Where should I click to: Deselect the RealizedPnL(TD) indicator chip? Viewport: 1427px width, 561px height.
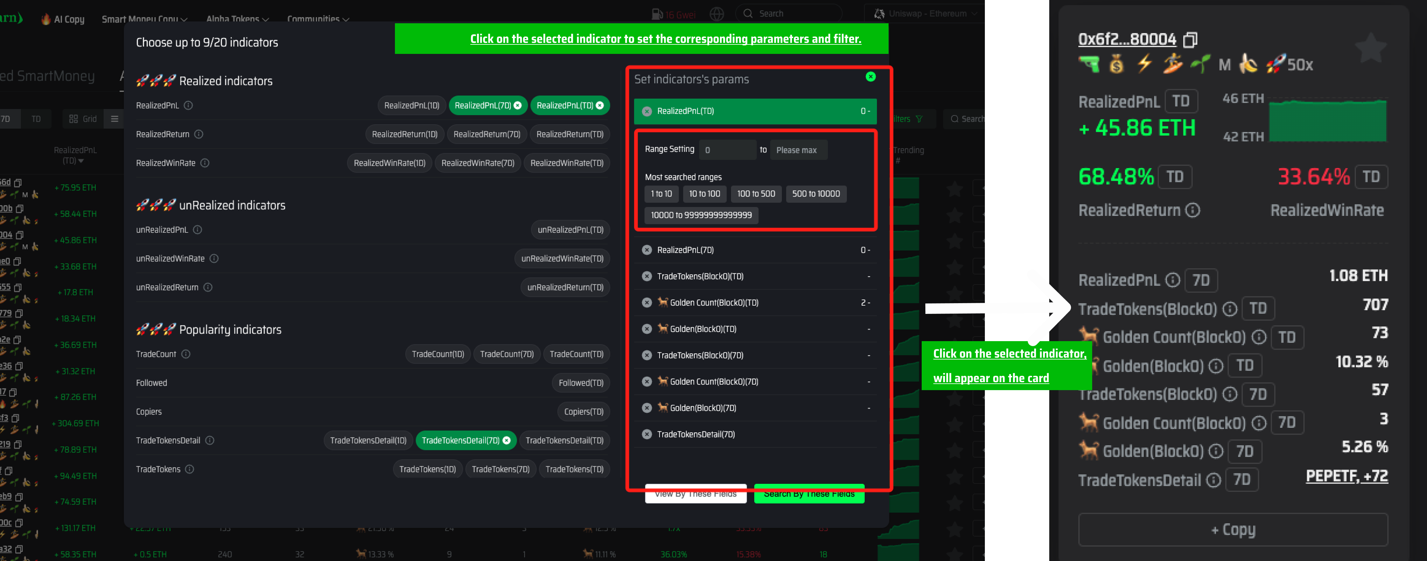click(x=599, y=106)
